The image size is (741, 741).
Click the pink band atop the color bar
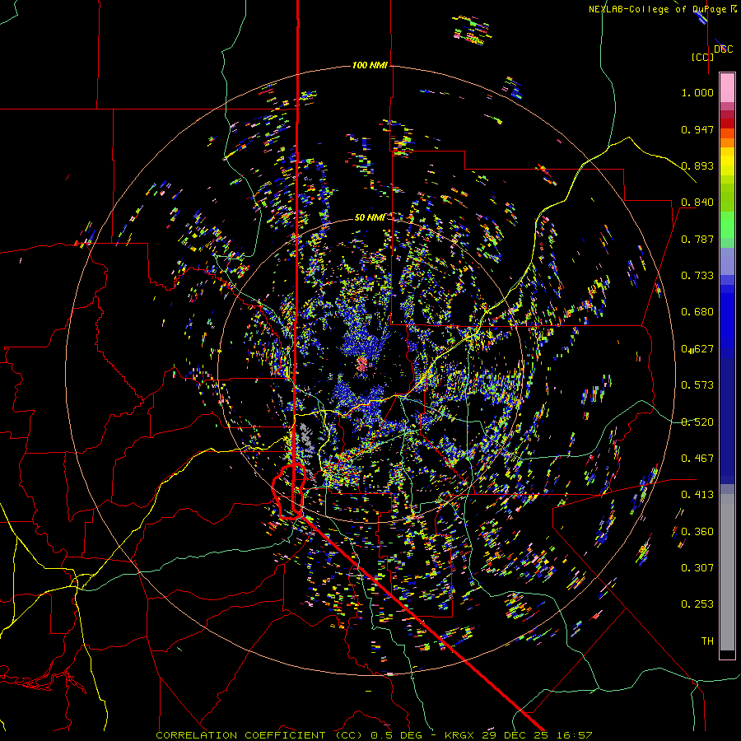click(x=727, y=88)
